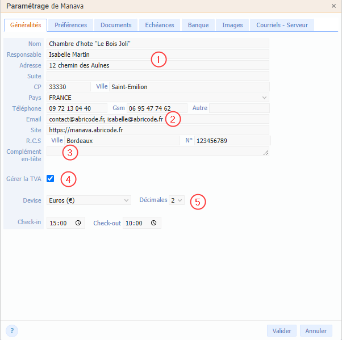
Task: Go to the Banque tab
Action: point(198,25)
